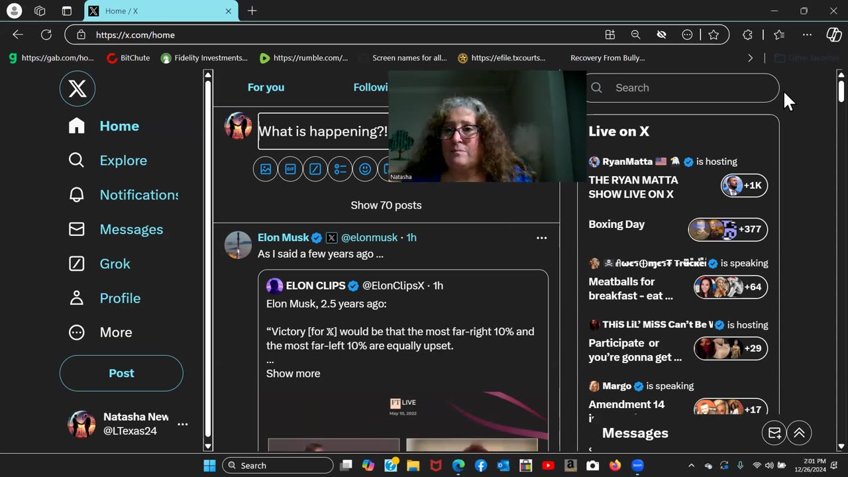Open listeners badge showing +29

point(731,348)
